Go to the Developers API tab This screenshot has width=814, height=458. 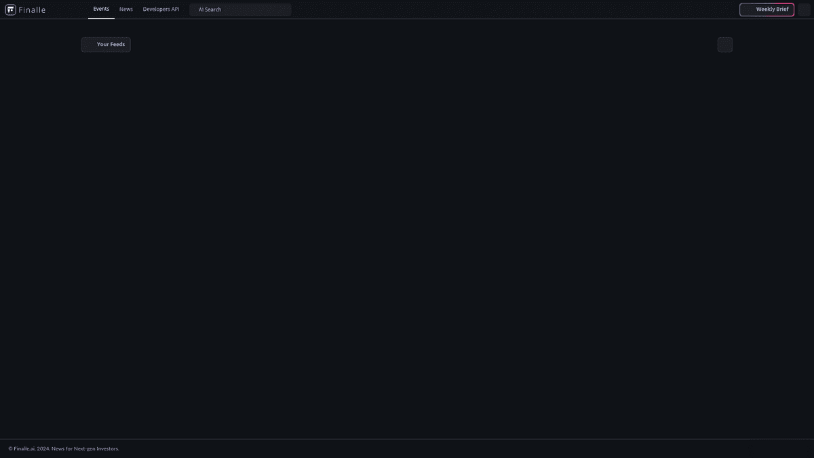pyautogui.click(x=161, y=9)
